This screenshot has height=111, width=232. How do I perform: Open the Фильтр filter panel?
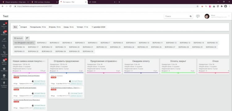(x=18, y=38)
